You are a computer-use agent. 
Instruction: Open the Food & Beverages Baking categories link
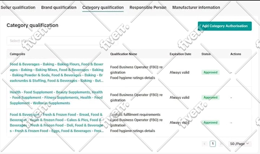pos(57,72)
